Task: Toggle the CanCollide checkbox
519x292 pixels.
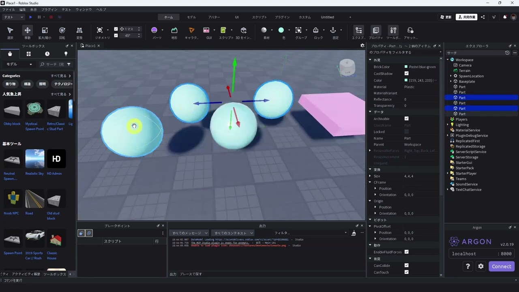Action: click(406, 266)
